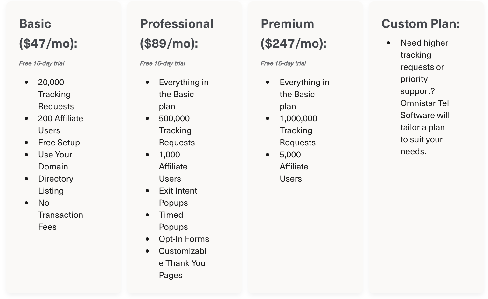Click the 20,000 Tracking Requests item

coord(56,94)
